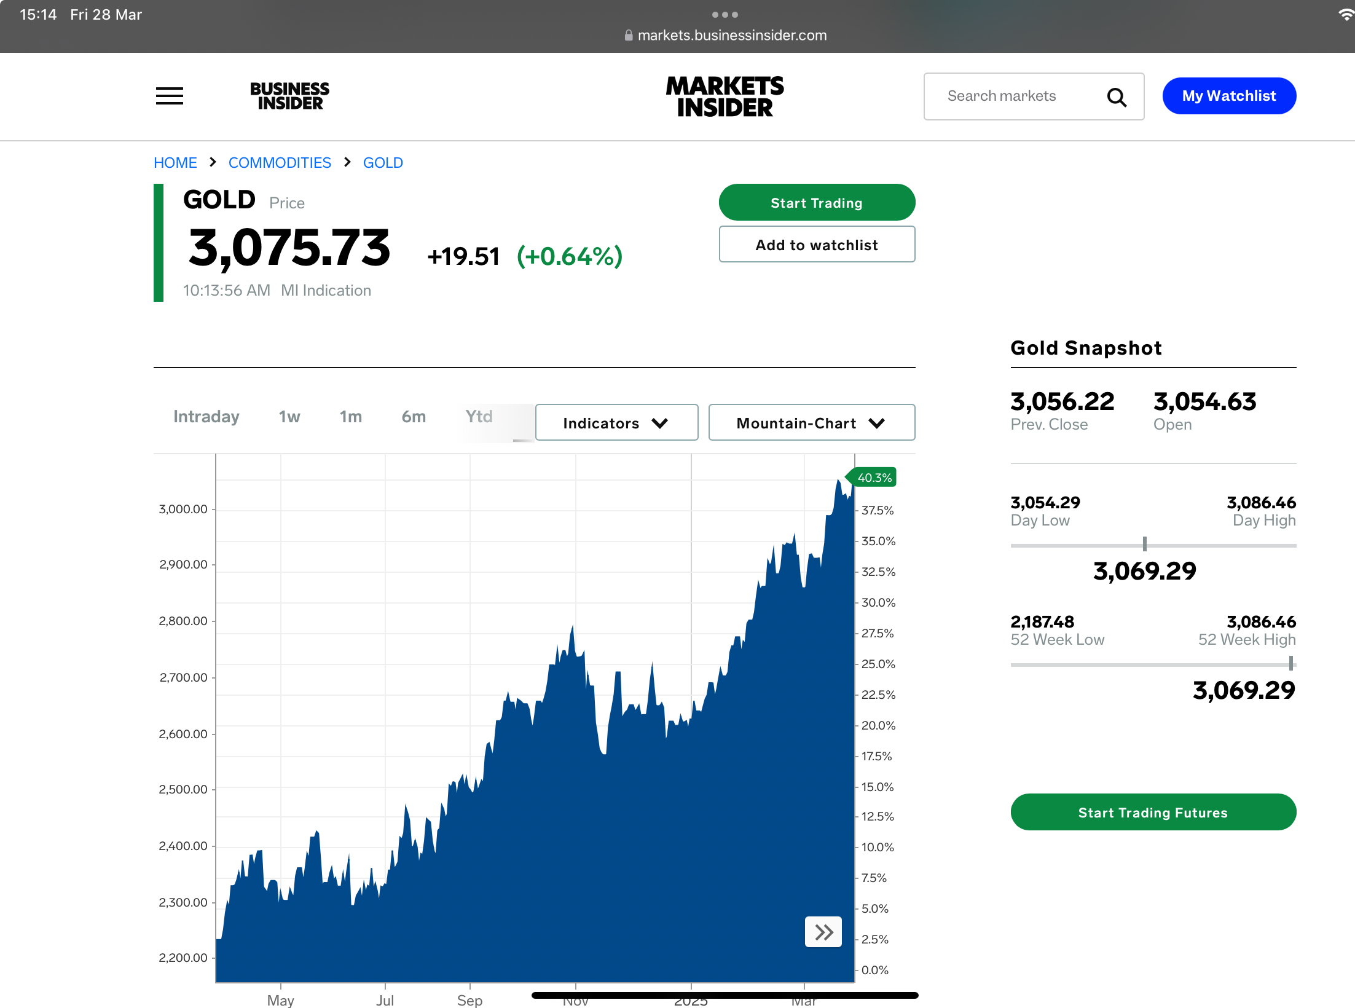Click the 2,500.00 y-axis label

[x=183, y=789]
